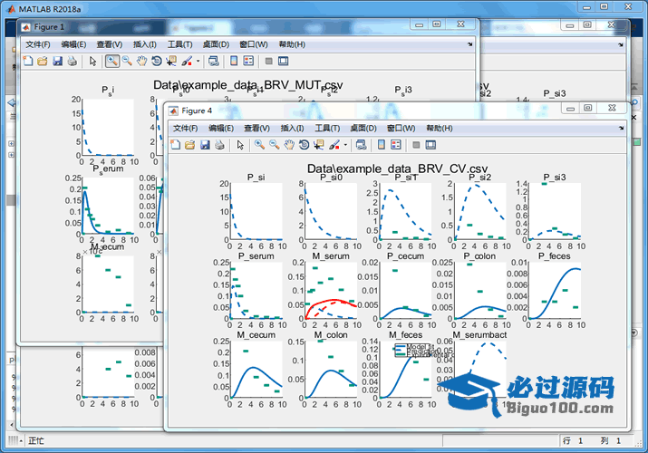Viewport: 648px width, 453px height.
Task: Select the M_serum subplot with red curves
Action: point(331,290)
